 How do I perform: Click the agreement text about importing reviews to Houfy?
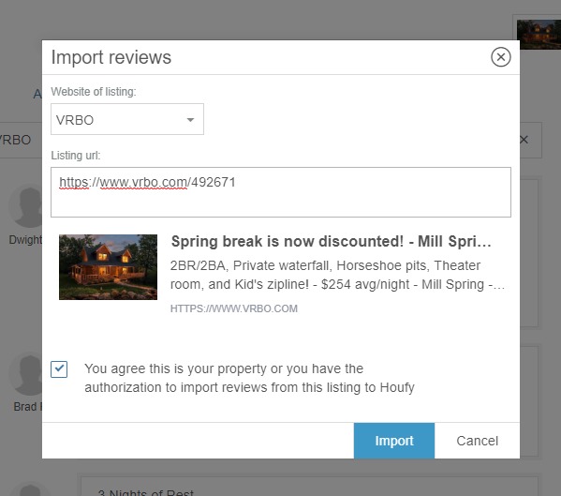(249, 378)
